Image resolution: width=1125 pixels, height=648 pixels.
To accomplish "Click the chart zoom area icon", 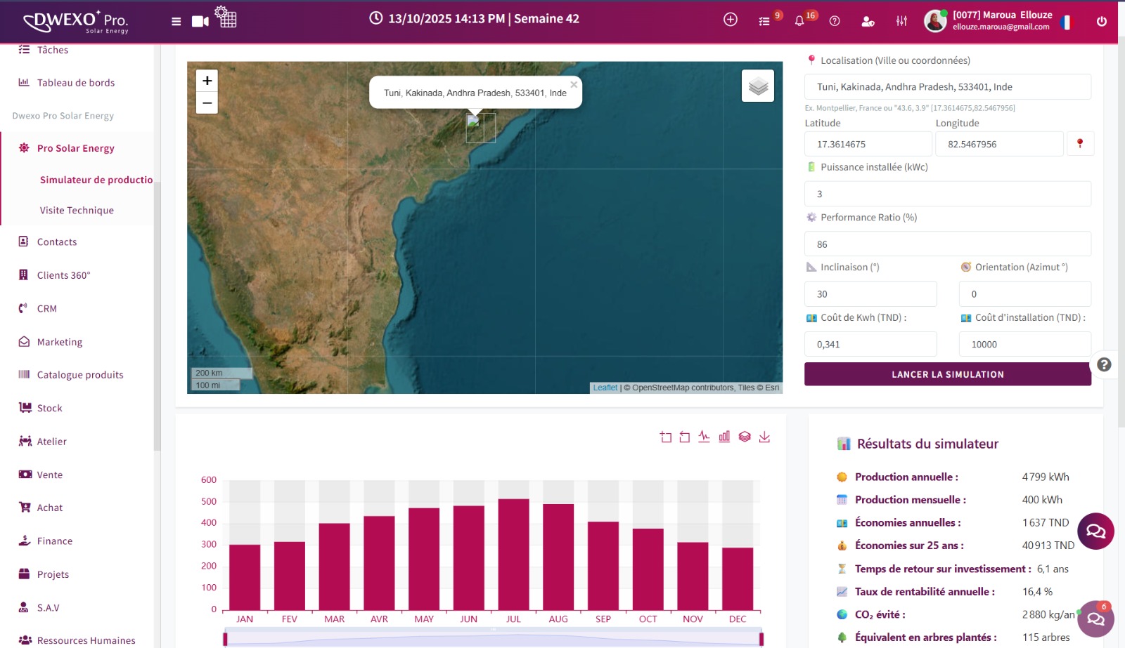I will click(665, 437).
